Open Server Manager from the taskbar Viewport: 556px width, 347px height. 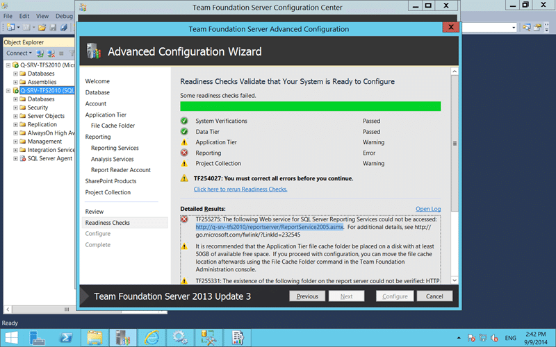tap(37, 338)
